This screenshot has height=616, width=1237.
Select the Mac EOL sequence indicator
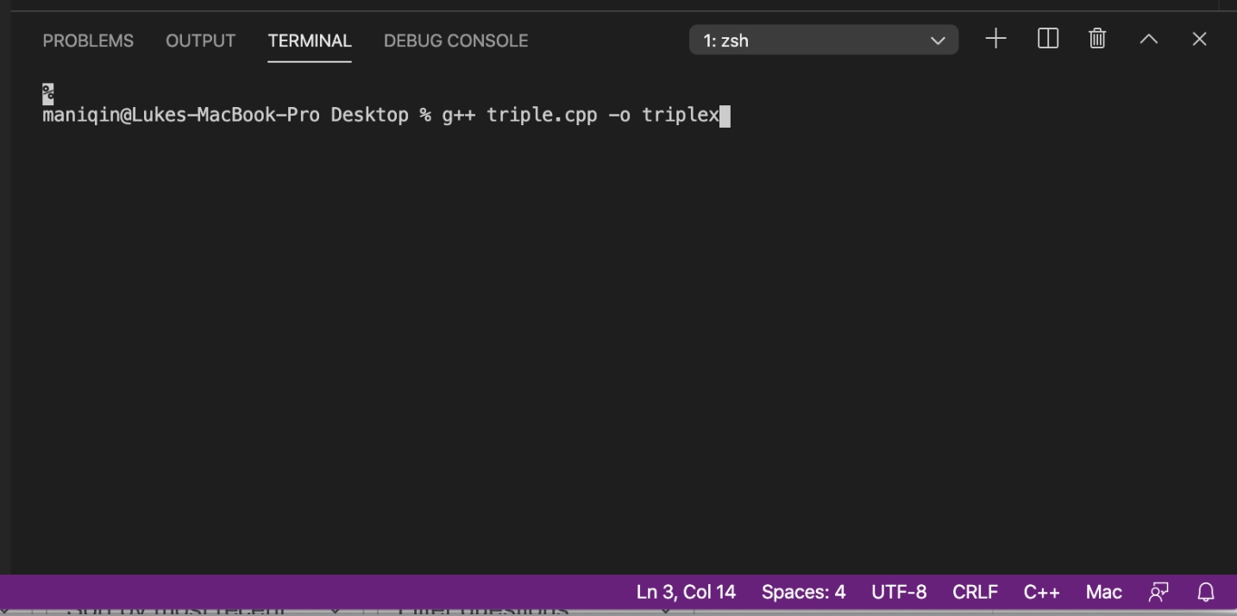(1103, 592)
